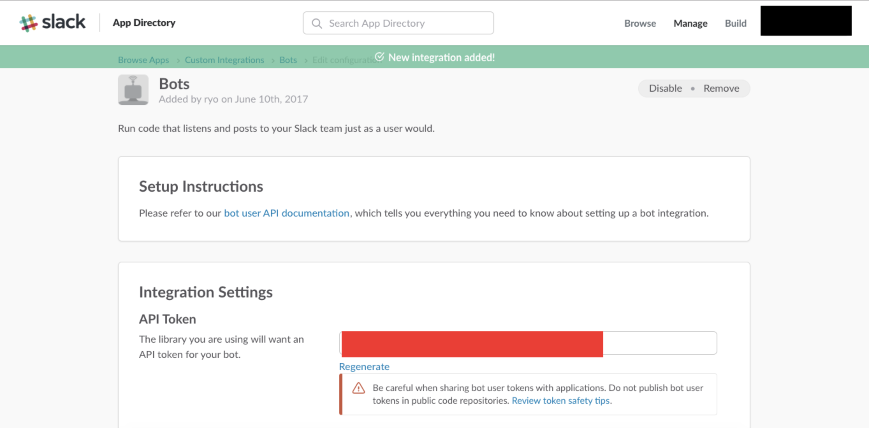
Task: Regenerate the API token
Action: [x=364, y=366]
